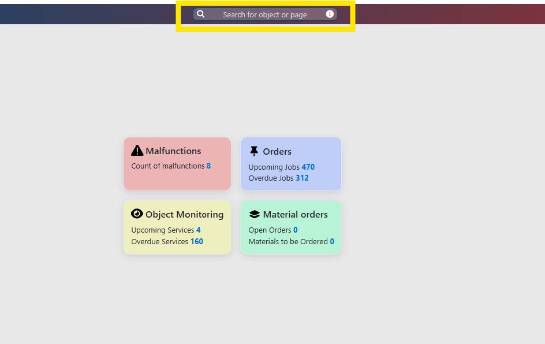Viewport: 545px width, 344px height.
Task: Open the Object Monitoring card title
Action: [184, 215]
